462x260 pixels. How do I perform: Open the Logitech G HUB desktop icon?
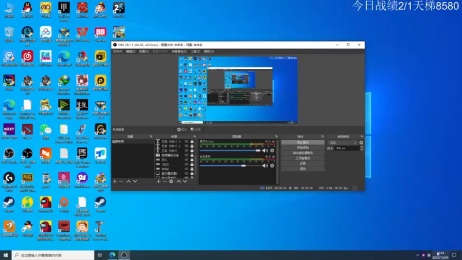point(9,182)
